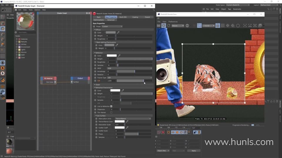This screenshot has height=158, width=282.
Task: Toggle the IPR start button in RenderView
Action: click(x=164, y=26)
